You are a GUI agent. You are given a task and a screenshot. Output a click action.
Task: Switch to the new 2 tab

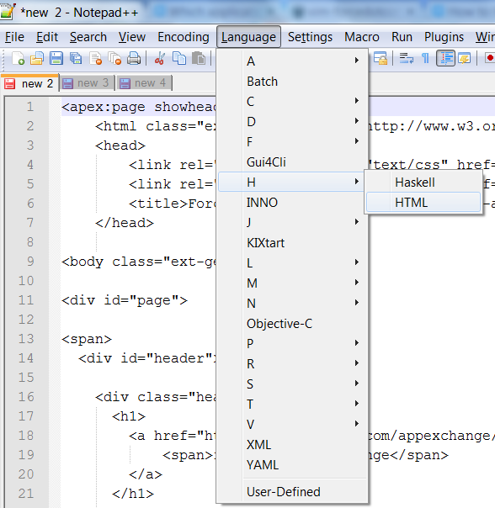pyautogui.click(x=29, y=83)
